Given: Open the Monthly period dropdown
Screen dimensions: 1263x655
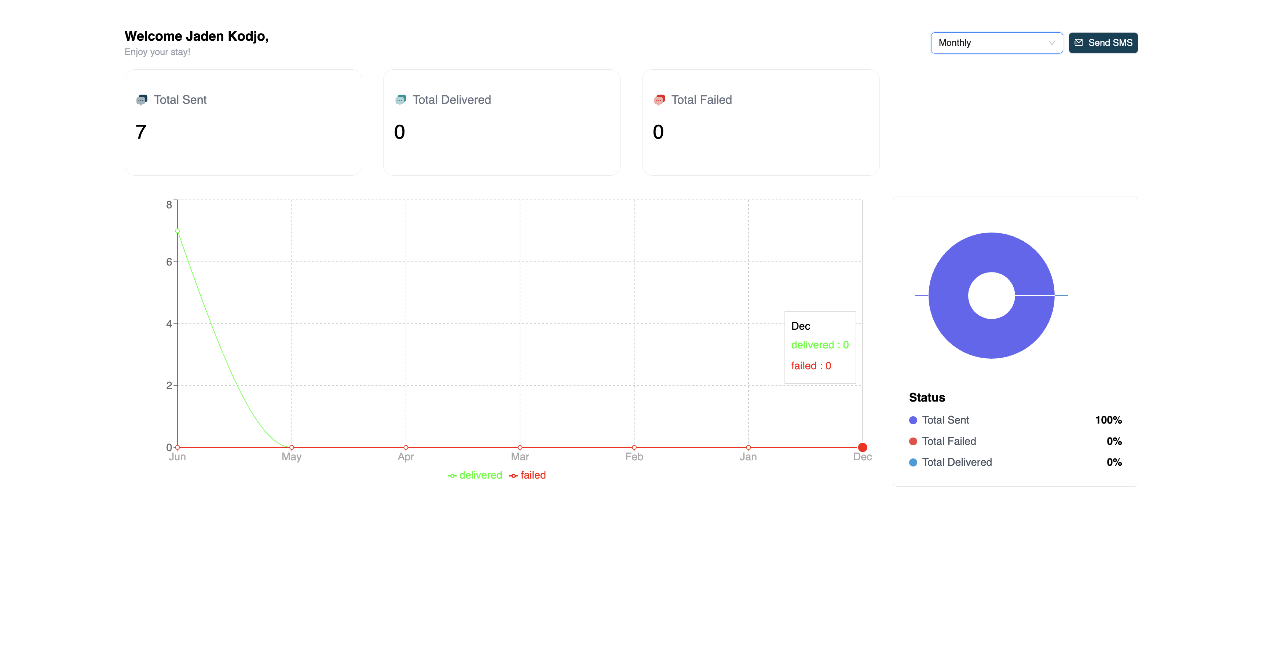Looking at the screenshot, I should 996,43.
